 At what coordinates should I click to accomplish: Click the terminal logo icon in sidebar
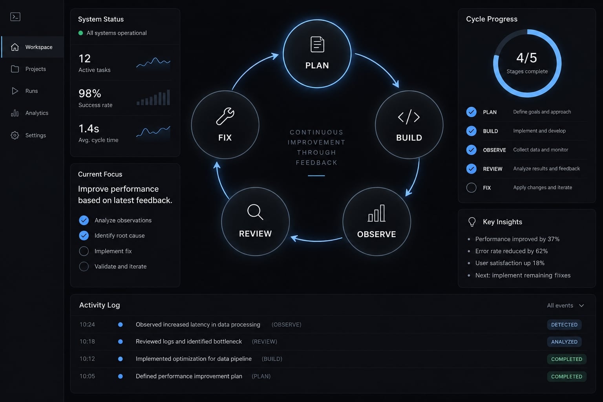pos(15,16)
